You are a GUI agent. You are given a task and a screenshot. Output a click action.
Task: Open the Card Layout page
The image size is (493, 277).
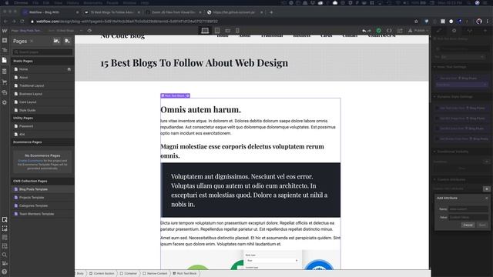43,102
